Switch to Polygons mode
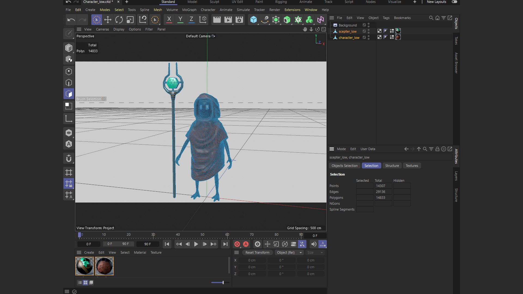Image resolution: width=523 pixels, height=294 pixels. [69, 94]
